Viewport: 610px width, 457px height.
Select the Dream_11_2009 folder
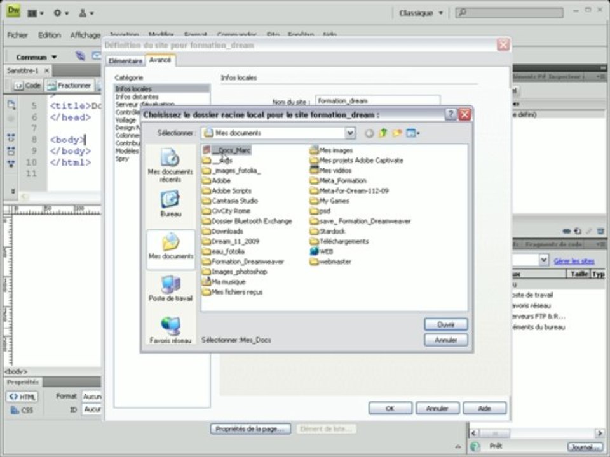click(x=231, y=241)
